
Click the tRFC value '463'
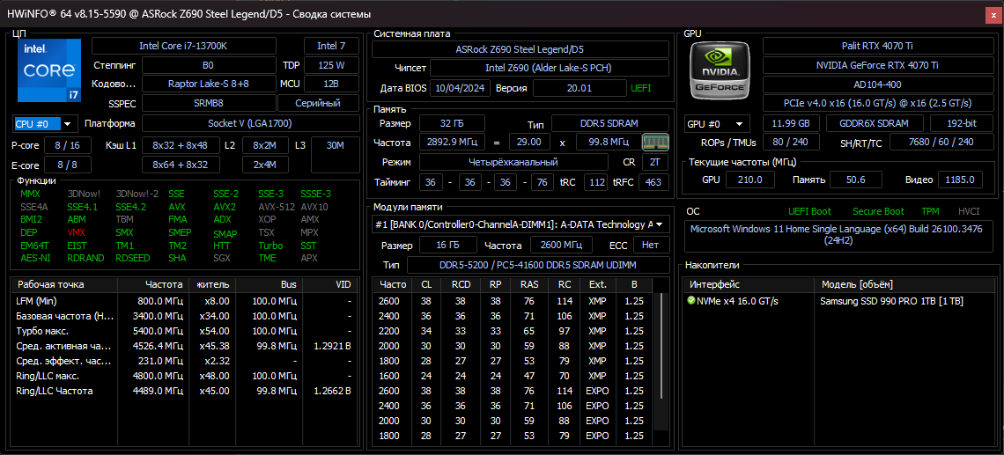[x=653, y=182]
